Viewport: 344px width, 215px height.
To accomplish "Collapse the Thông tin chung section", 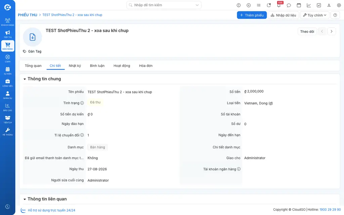I will point(25,79).
